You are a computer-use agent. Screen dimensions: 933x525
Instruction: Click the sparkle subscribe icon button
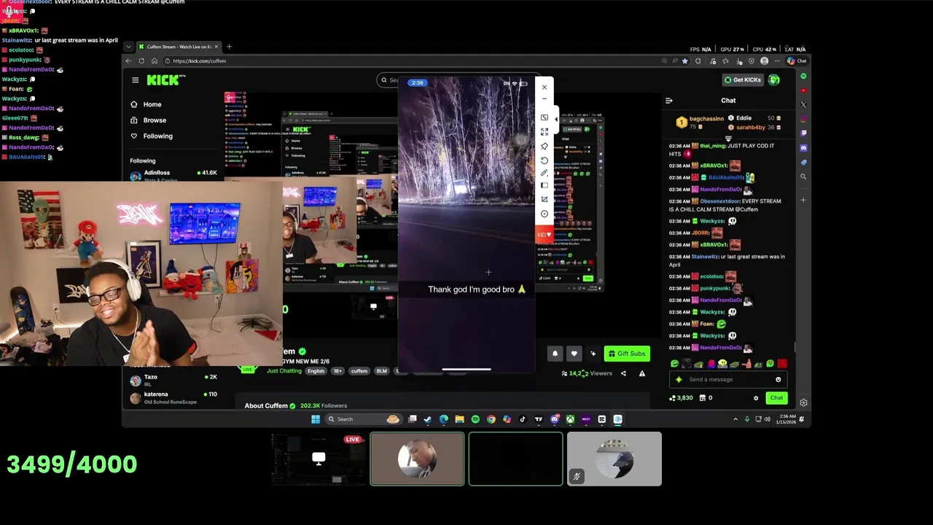point(593,354)
